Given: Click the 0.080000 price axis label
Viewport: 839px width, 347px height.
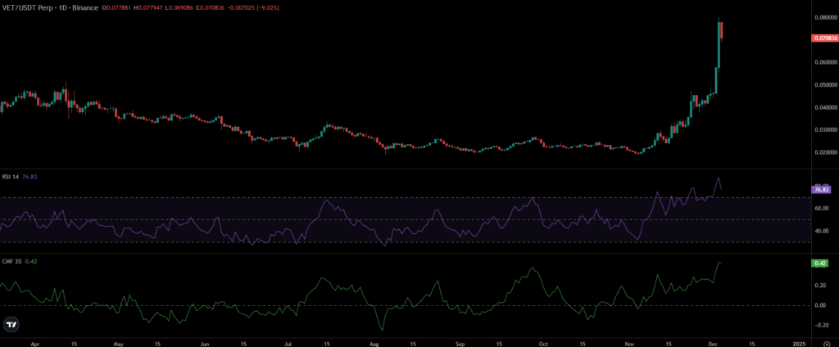Looking at the screenshot, I should point(826,17).
